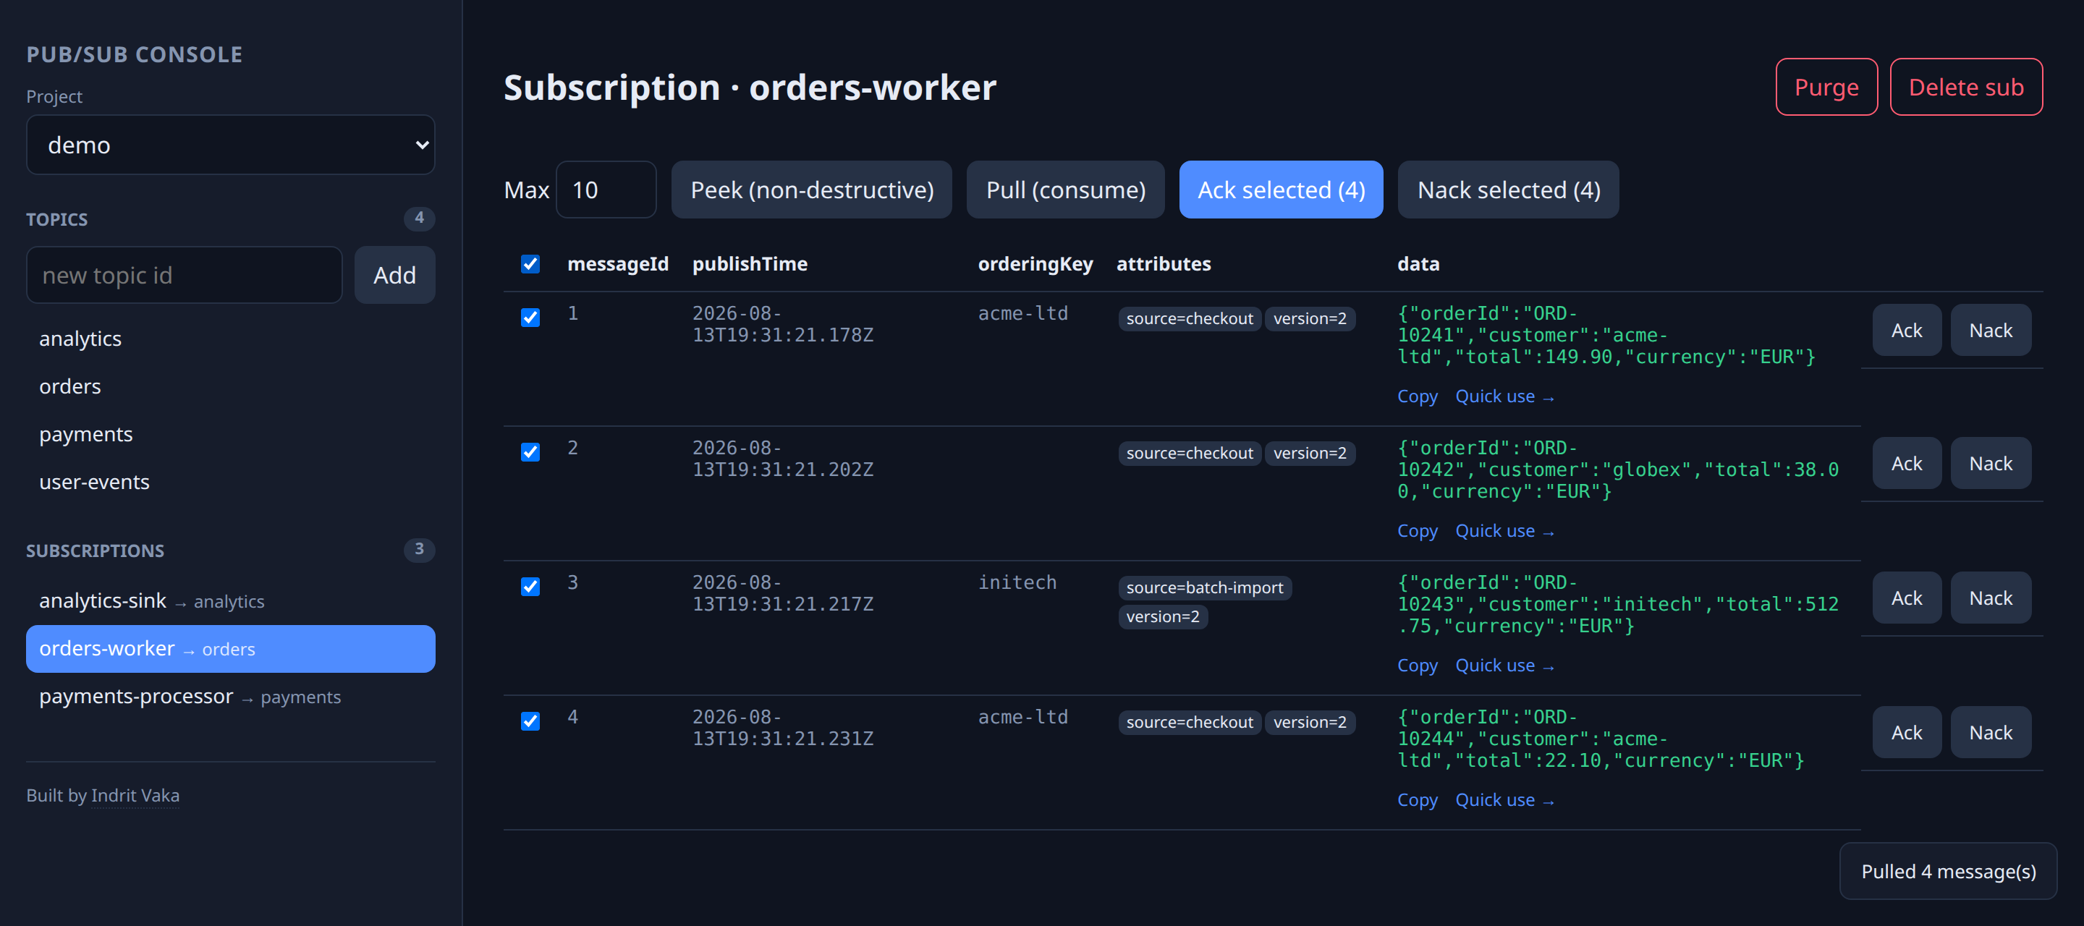Nack message 2 for ORD-10242
This screenshot has height=926, width=2084.
coord(1991,464)
